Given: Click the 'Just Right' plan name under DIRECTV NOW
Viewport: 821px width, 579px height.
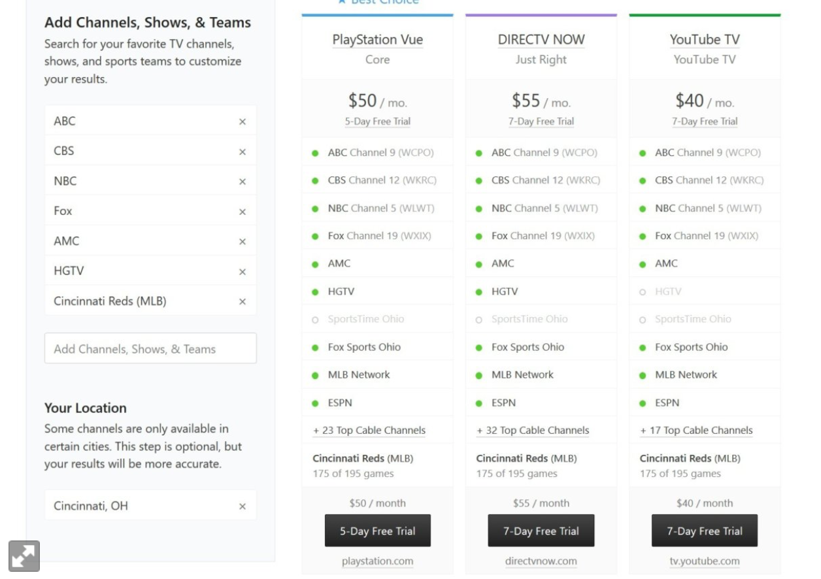Looking at the screenshot, I should pyautogui.click(x=541, y=59).
